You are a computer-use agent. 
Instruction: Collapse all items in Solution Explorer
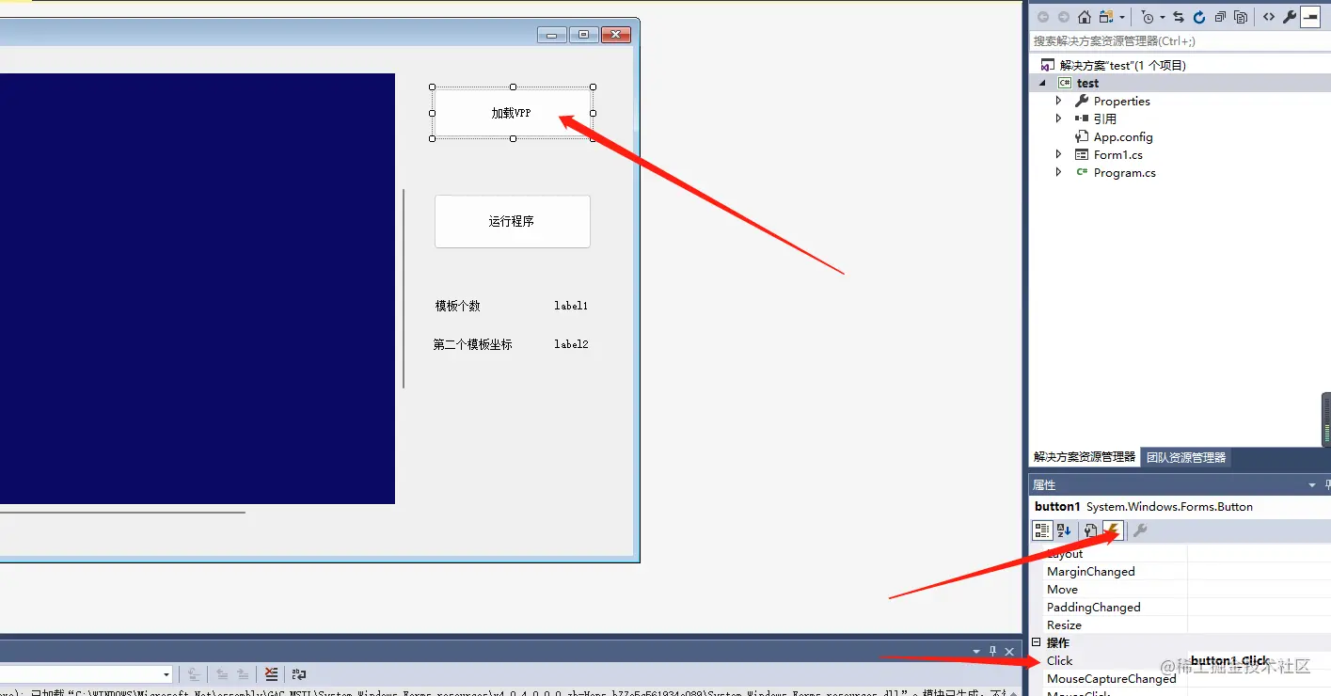tap(1220, 17)
